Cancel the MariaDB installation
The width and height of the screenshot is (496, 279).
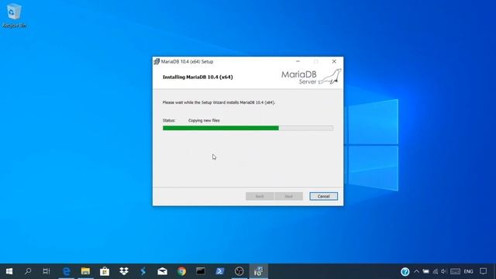pyautogui.click(x=323, y=196)
